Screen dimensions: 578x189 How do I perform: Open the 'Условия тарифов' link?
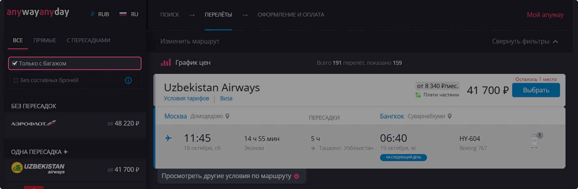pyautogui.click(x=186, y=98)
